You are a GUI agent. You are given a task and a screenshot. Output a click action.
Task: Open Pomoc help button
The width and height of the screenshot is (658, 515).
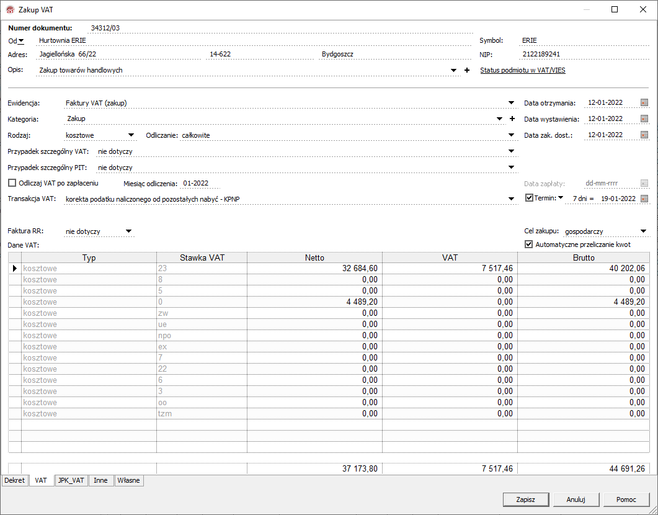626,499
